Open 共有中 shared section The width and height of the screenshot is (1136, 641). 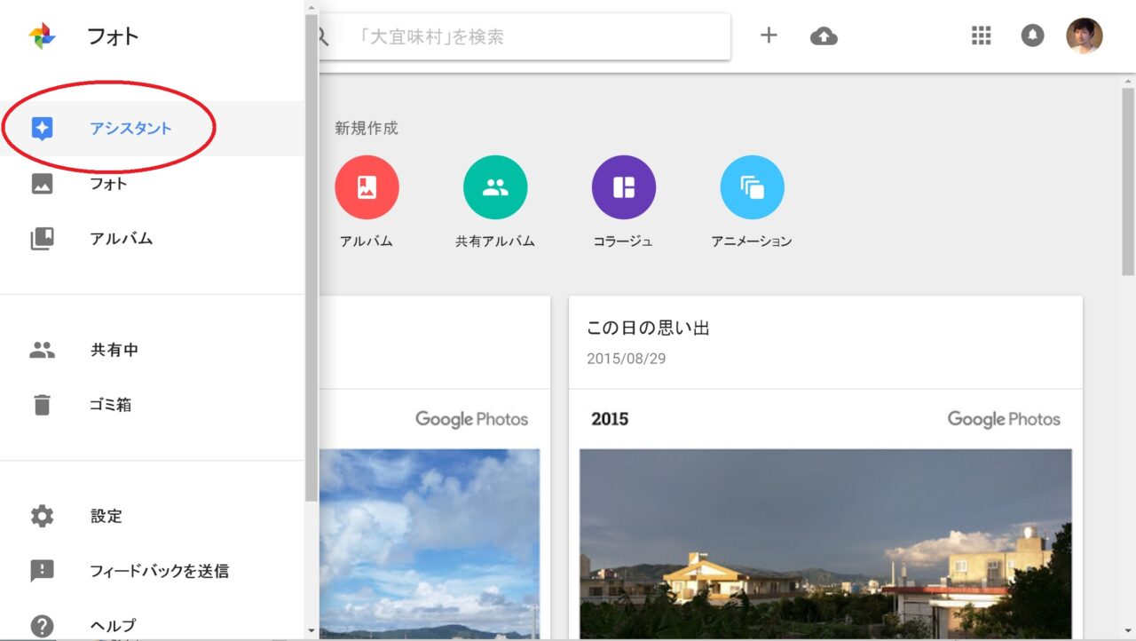(114, 350)
